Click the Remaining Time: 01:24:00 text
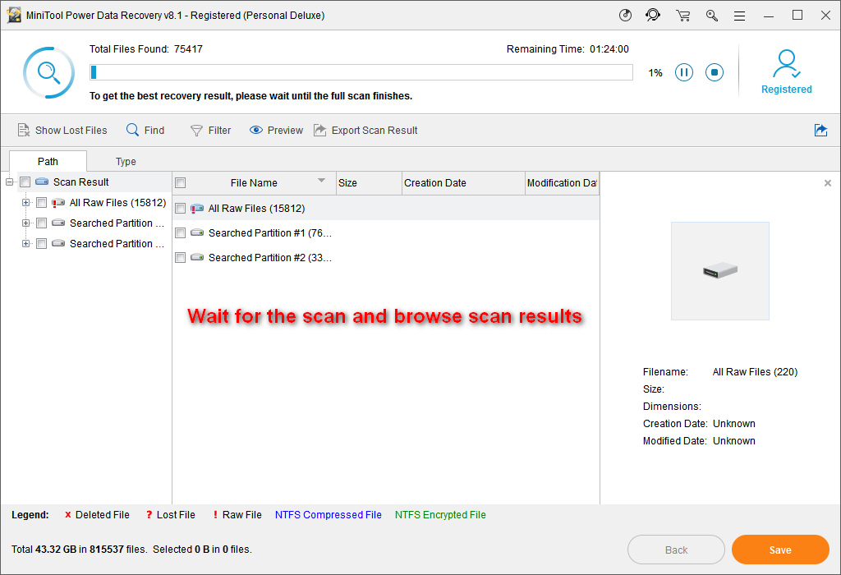Image resolution: width=841 pixels, height=575 pixels. point(568,49)
